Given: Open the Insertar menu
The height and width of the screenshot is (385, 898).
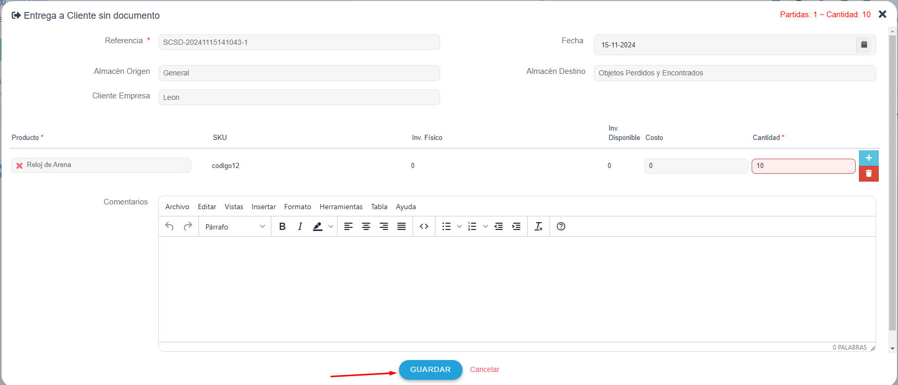Looking at the screenshot, I should click(x=264, y=207).
